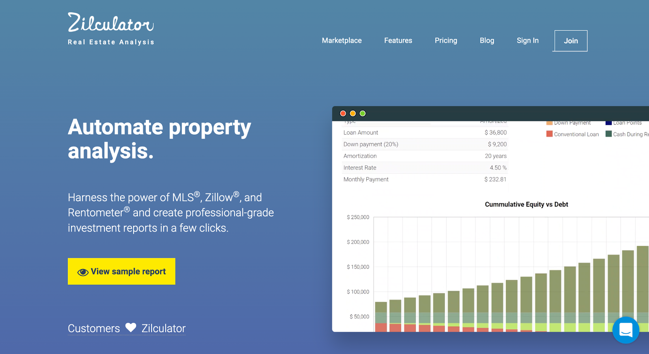Click the Zilculator word after the heart
This screenshot has height=354, width=649.
click(x=163, y=328)
